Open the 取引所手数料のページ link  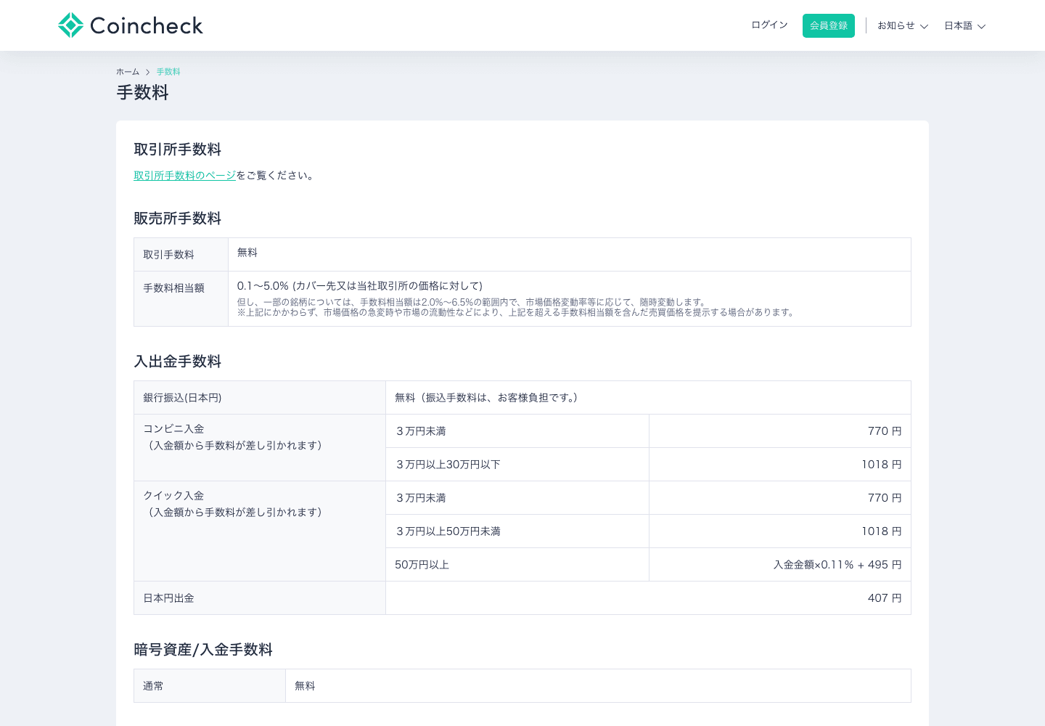[x=184, y=176]
